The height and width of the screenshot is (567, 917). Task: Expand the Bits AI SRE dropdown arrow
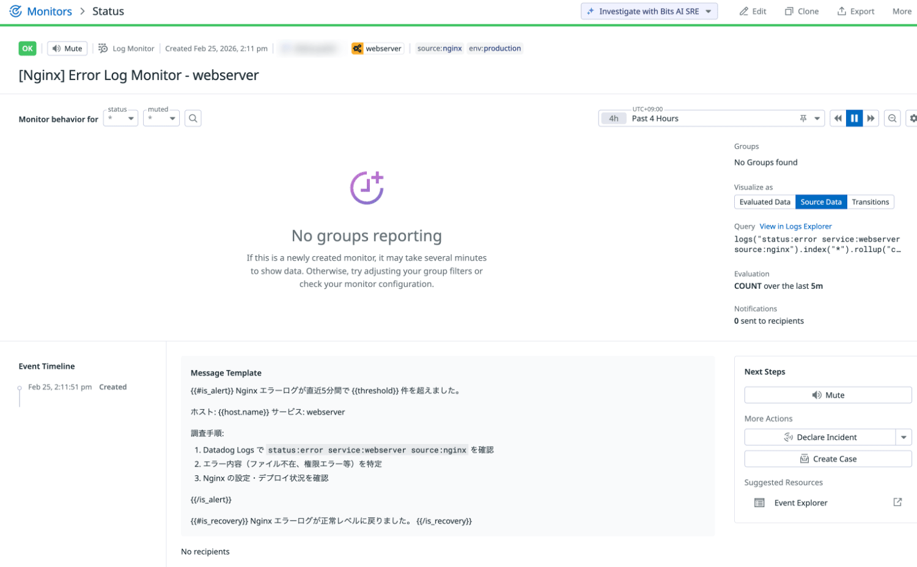(x=709, y=11)
